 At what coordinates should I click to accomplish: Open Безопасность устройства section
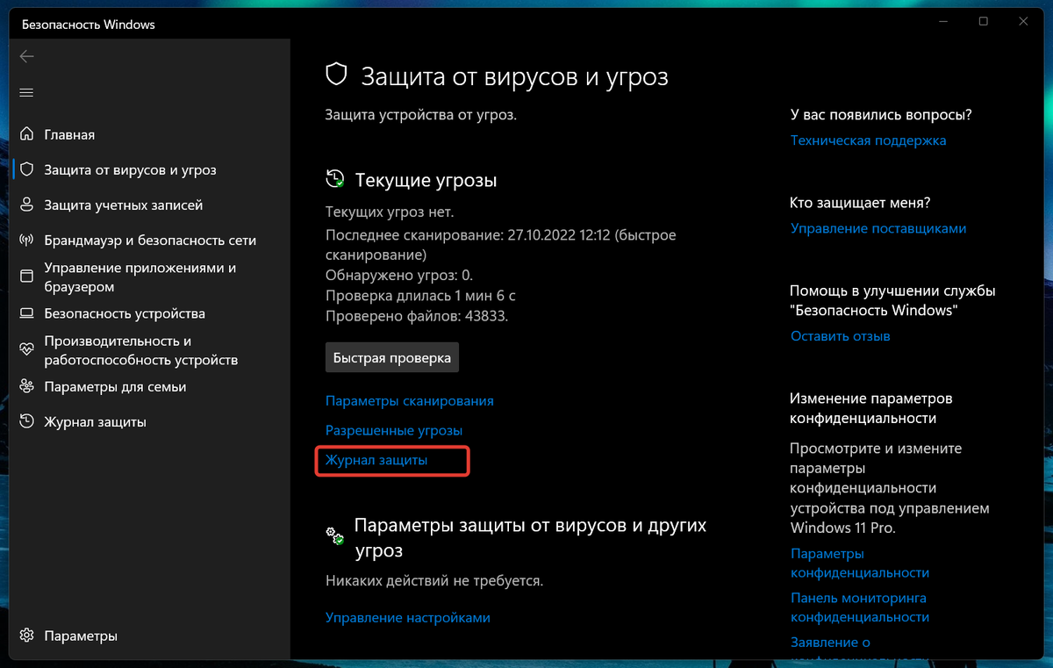[x=125, y=313]
